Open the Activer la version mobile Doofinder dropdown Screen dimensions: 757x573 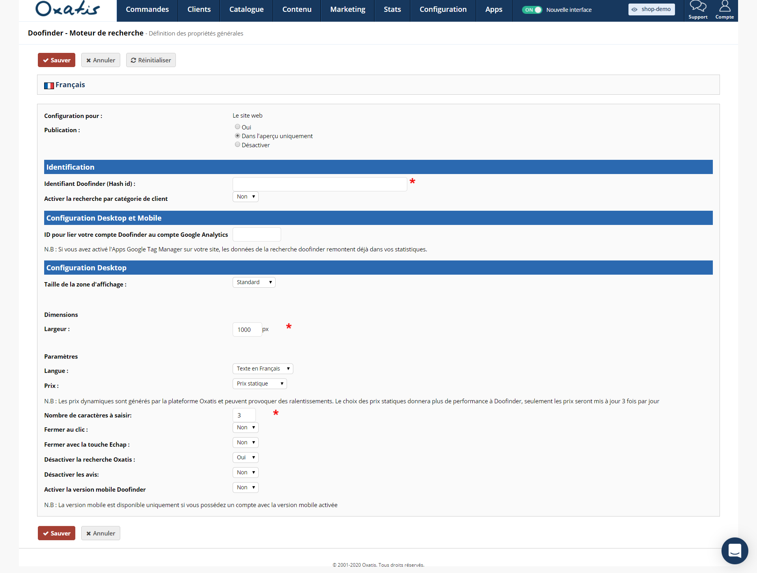246,487
